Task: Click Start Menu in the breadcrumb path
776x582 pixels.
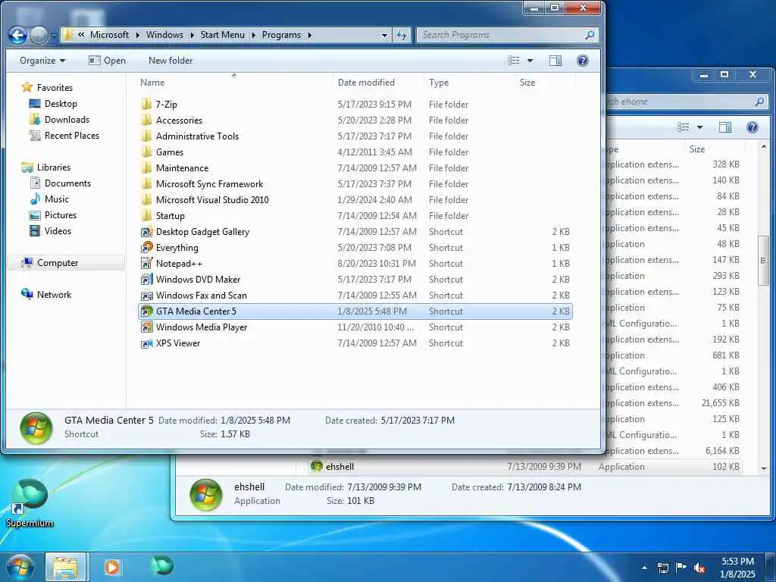Action: [222, 35]
